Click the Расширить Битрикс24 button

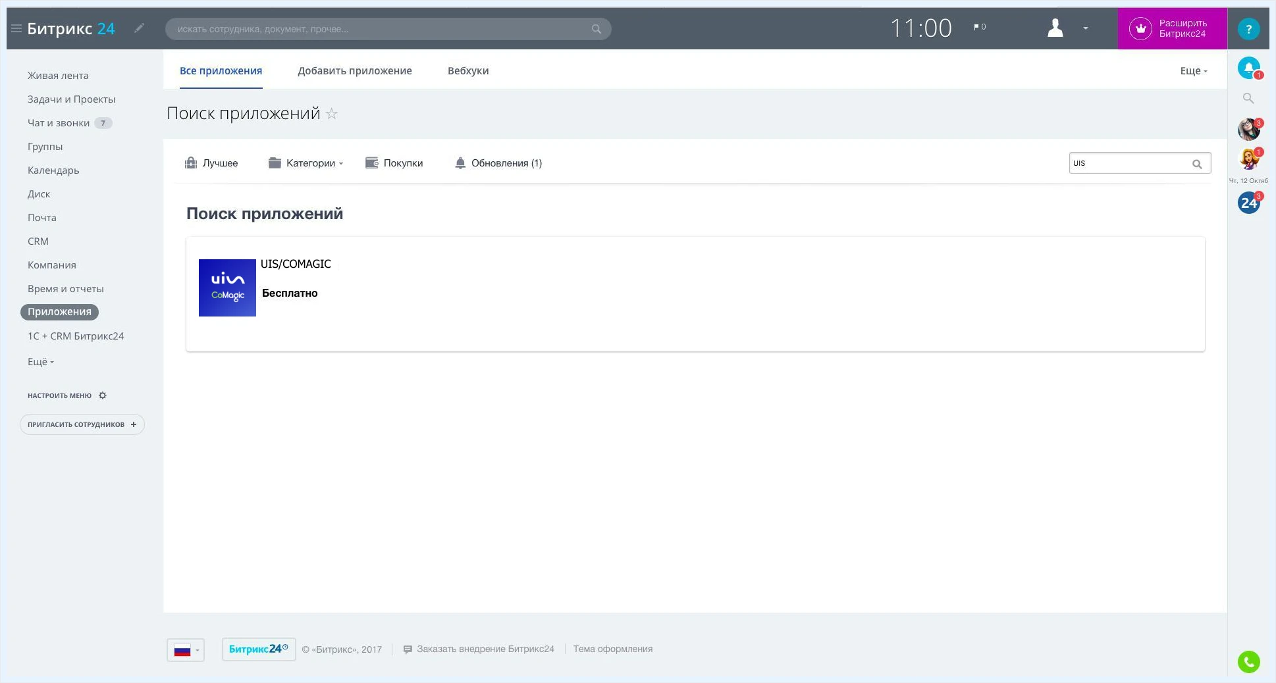[1172, 28]
